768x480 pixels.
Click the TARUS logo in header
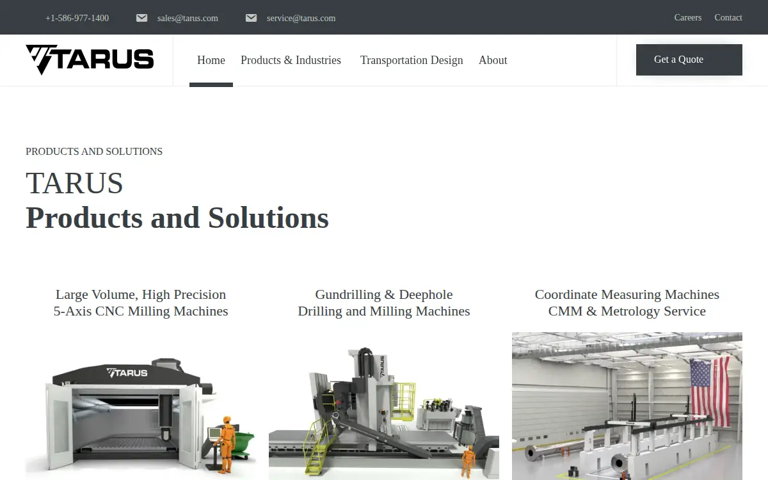click(90, 60)
